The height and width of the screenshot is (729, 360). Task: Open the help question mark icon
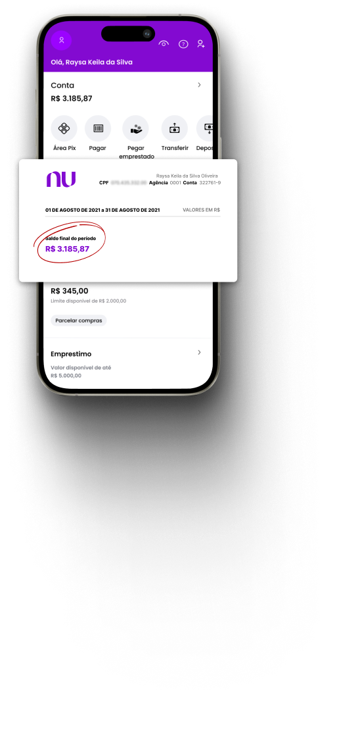click(x=183, y=44)
